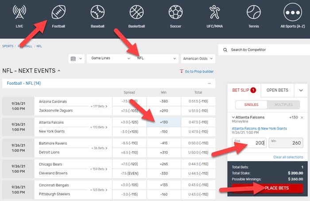The height and width of the screenshot is (201, 310).
Task: Select the BET SLIP tab
Action: coord(244,90)
